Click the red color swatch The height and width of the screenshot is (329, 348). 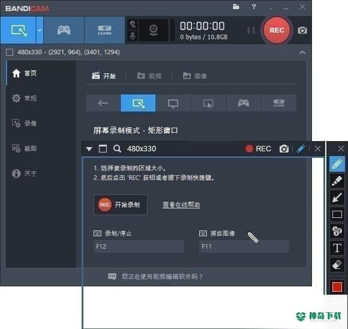click(x=337, y=286)
